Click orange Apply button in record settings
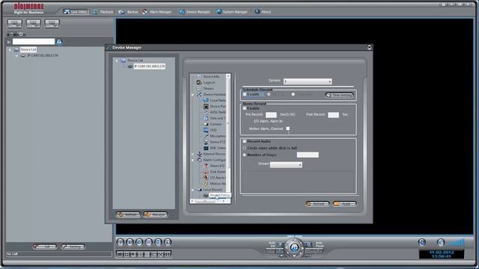This screenshot has height=269, width=479. pyautogui.click(x=344, y=204)
